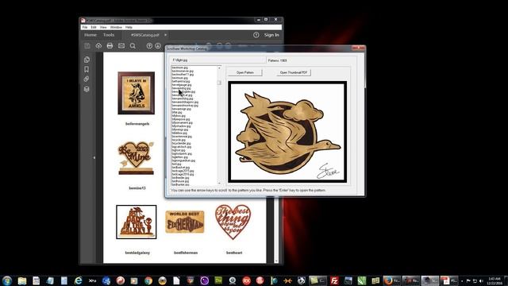Open Internet Explorer from the taskbar
Viewport: 508px width, 286px height.
click(x=78, y=280)
